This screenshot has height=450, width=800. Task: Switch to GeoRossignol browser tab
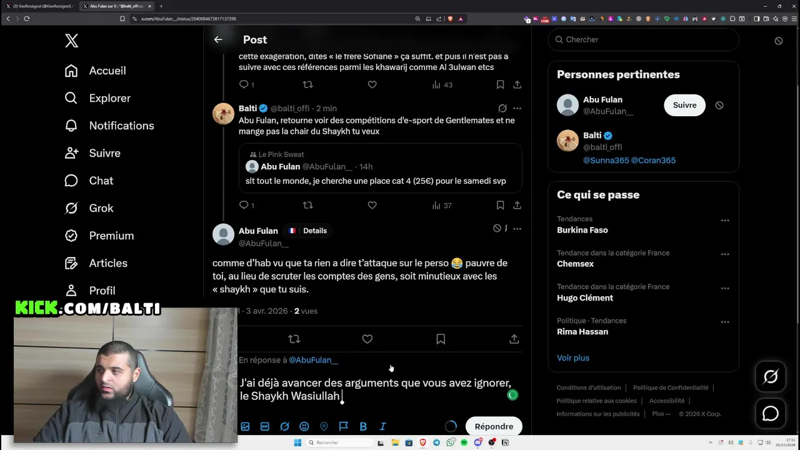pyautogui.click(x=41, y=6)
